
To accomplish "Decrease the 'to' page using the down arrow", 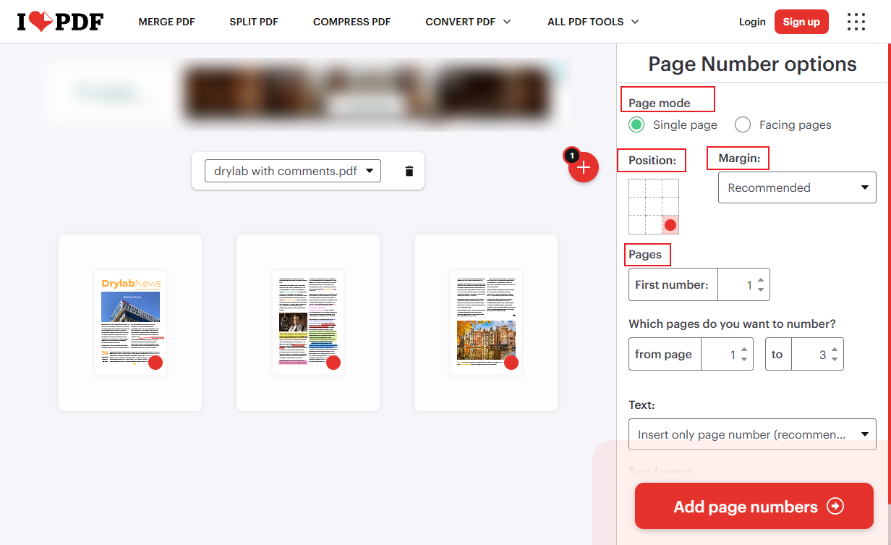I will (835, 358).
